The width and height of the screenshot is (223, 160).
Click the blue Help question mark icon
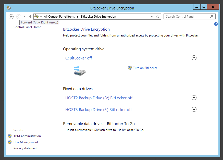click(x=216, y=24)
